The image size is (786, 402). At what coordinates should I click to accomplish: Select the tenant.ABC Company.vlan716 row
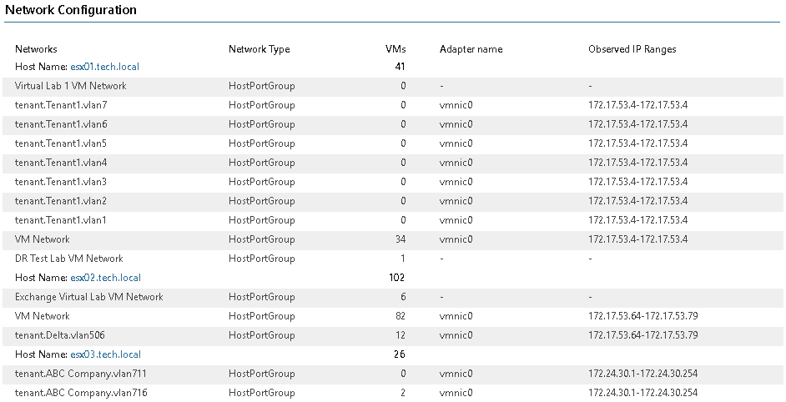point(393,393)
